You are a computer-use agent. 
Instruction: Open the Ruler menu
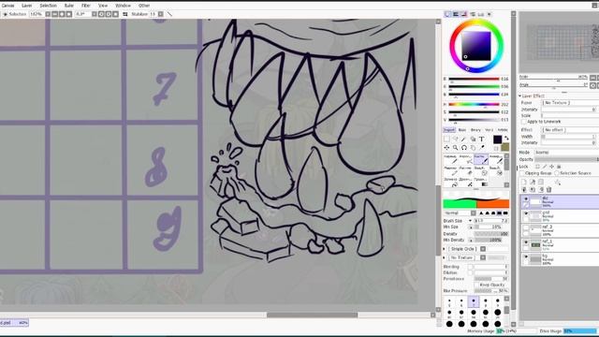(68, 6)
